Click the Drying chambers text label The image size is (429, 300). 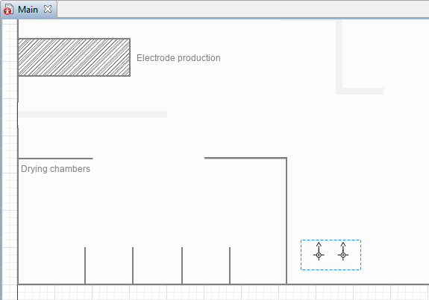55,169
